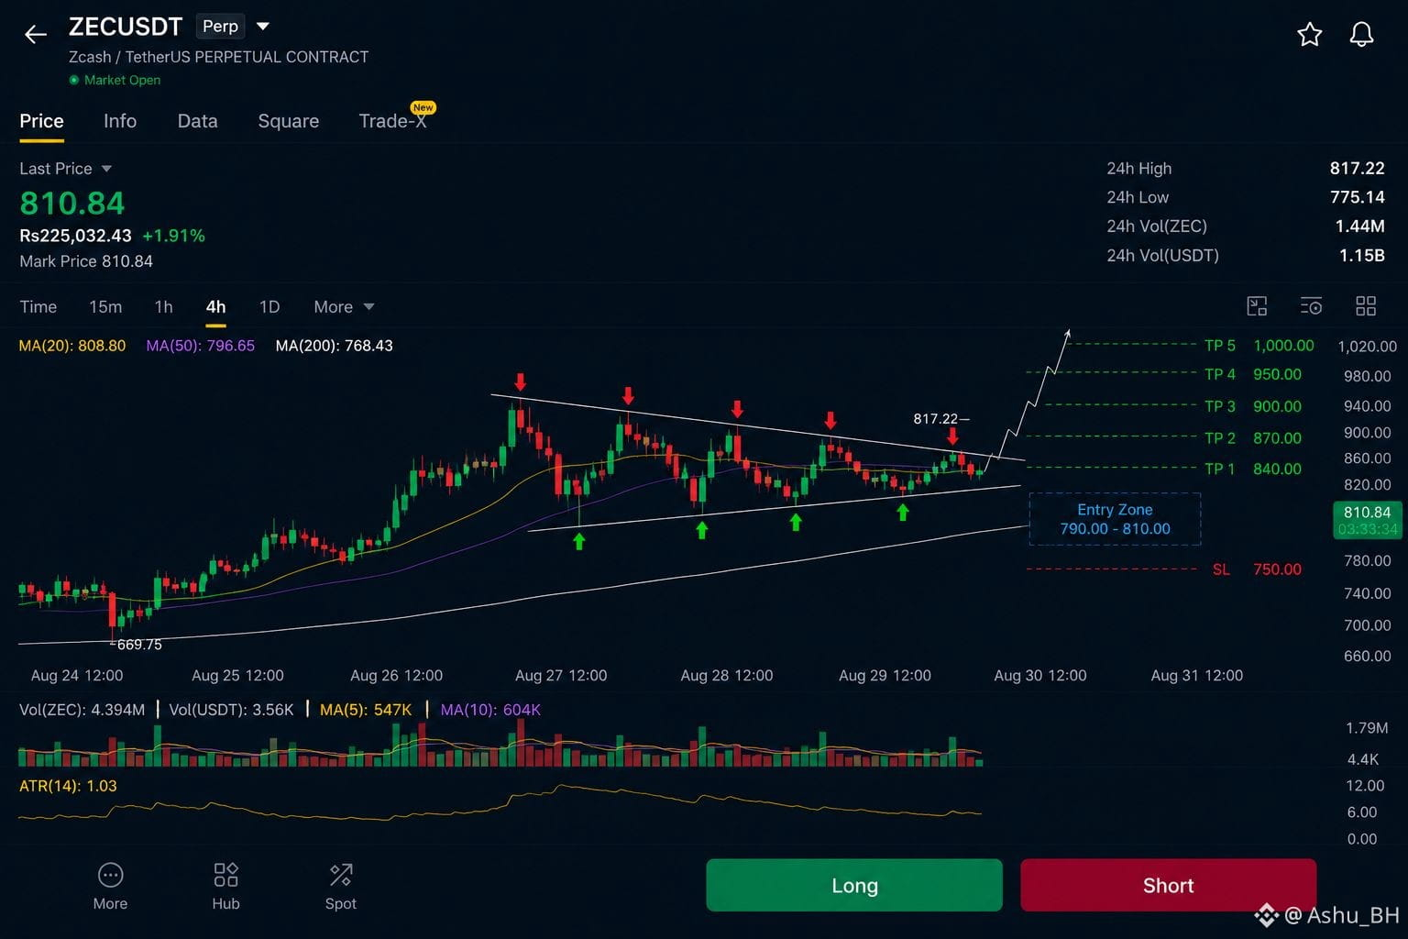Click the Rs225,032.43 converted price
The image size is (1408, 939).
(x=75, y=236)
